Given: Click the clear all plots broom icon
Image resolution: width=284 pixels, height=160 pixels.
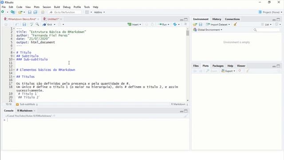Looking at the screenshot, I should [x=248, y=71].
